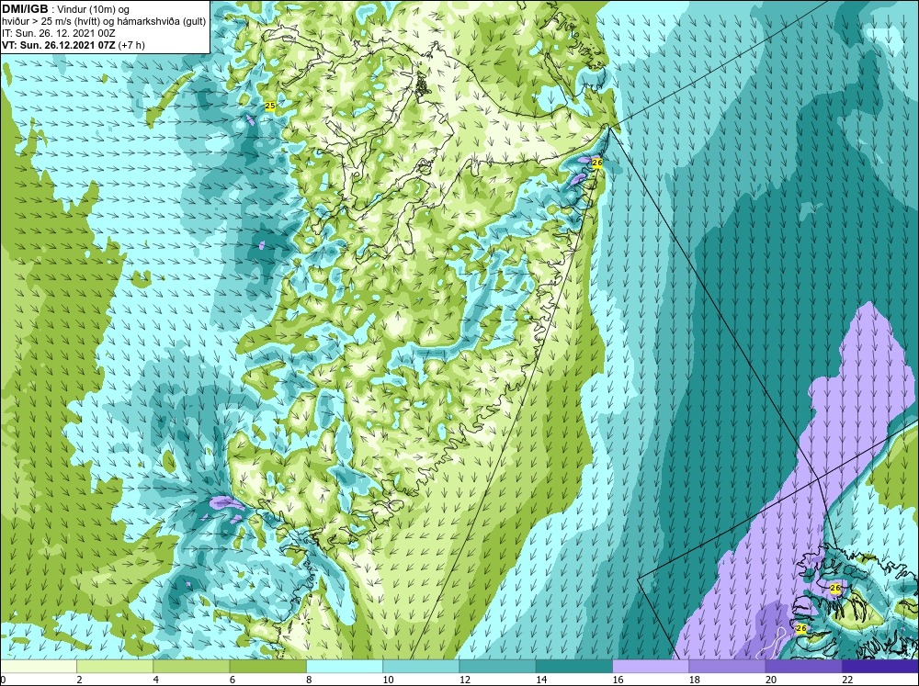Screen dimensions: 919x686
Task: Click the yellow '25' gust marker
Action: 270,106
